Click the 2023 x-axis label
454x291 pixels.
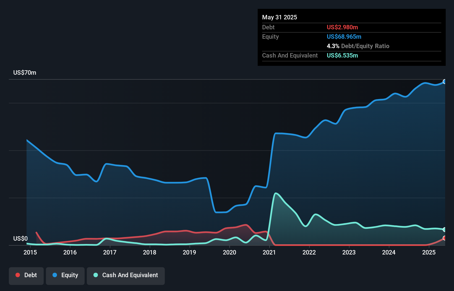click(349, 252)
